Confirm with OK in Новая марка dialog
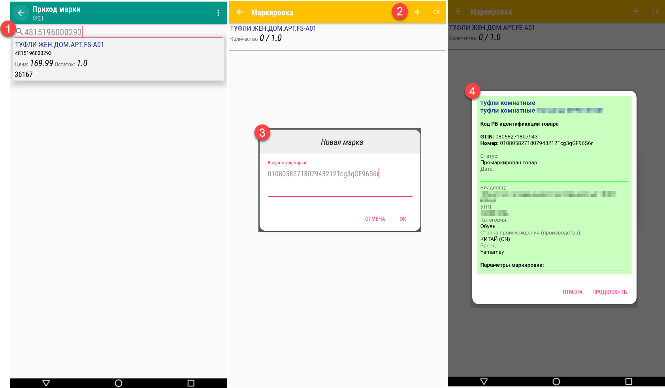Viewport: 665px width, 388px height. coord(403,219)
